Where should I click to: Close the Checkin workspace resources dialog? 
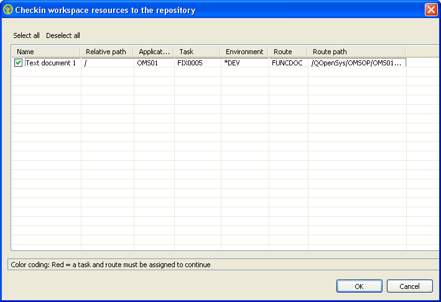(x=430, y=10)
